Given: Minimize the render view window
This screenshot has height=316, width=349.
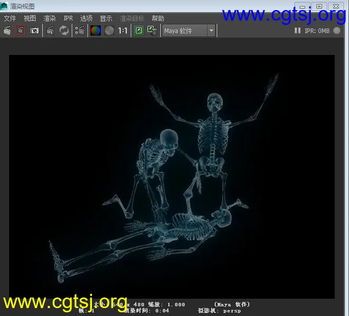Looking at the screenshot, I should [x=302, y=6].
